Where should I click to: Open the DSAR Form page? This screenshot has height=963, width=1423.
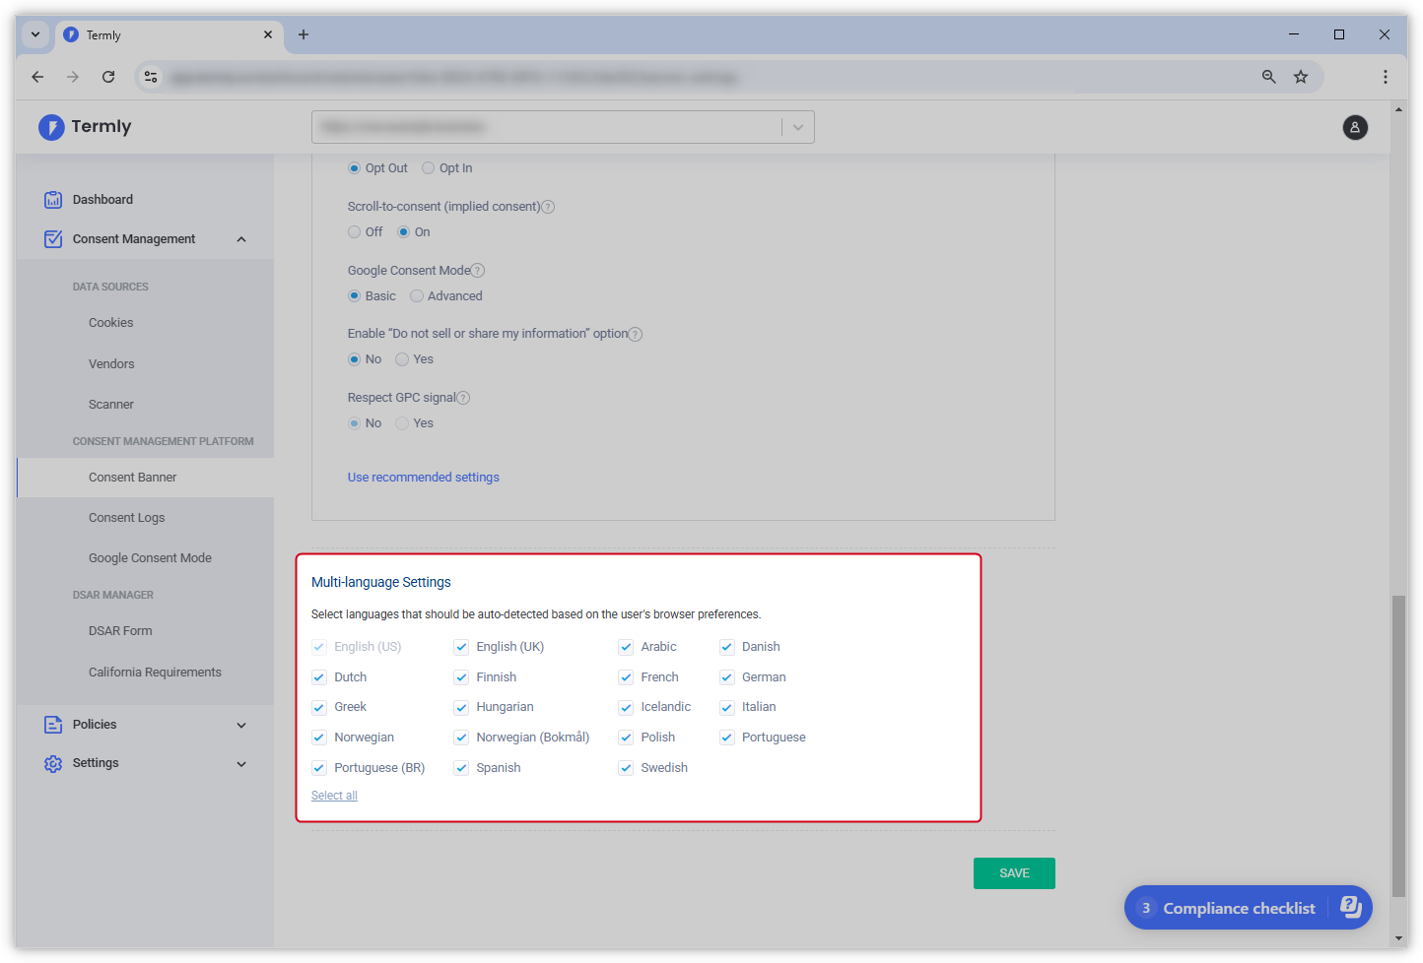pos(120,630)
